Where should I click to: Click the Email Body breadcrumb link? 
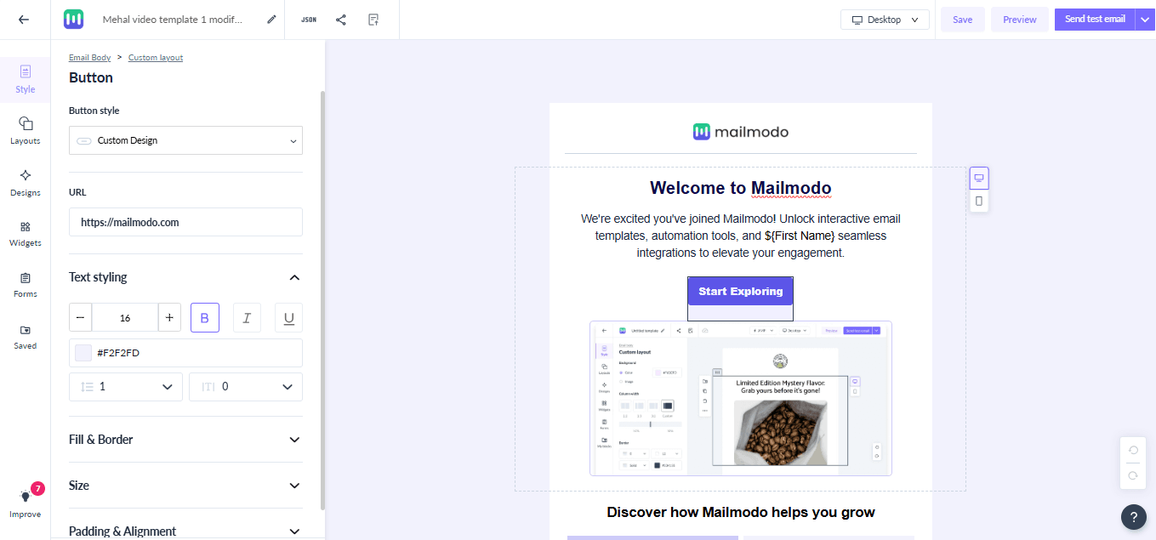click(x=90, y=58)
